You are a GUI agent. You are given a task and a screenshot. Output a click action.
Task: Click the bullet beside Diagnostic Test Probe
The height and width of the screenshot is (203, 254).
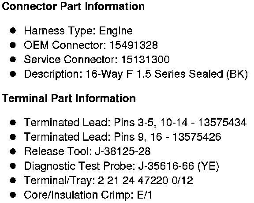tap(13, 166)
